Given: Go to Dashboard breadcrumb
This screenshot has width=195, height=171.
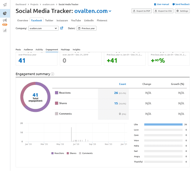Looking at the screenshot, I should (x=21, y=4).
